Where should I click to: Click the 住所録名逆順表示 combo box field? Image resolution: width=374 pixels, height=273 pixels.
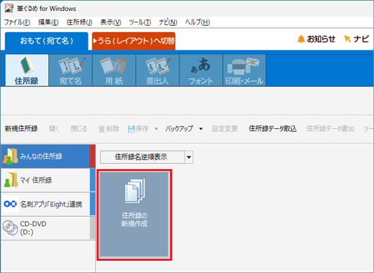click(x=142, y=157)
